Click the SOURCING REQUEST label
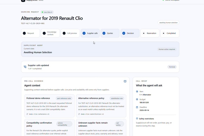 pos(30,12)
